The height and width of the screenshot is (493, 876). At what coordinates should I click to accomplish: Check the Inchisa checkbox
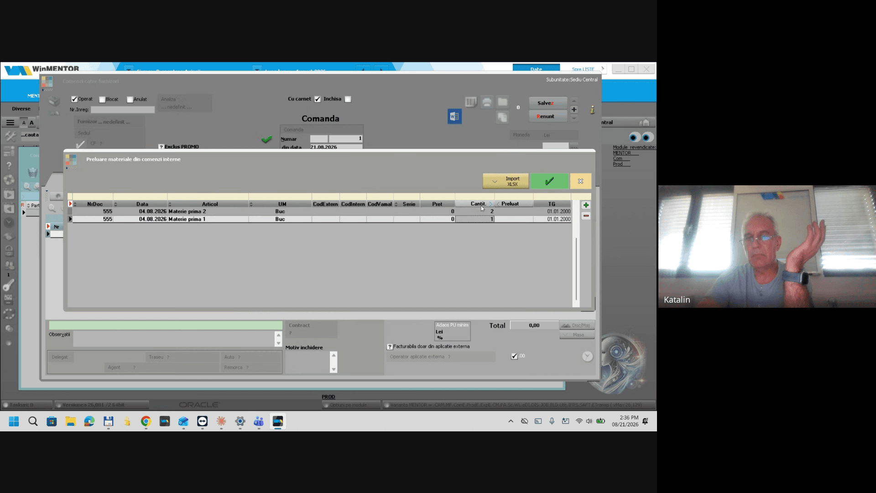(348, 99)
